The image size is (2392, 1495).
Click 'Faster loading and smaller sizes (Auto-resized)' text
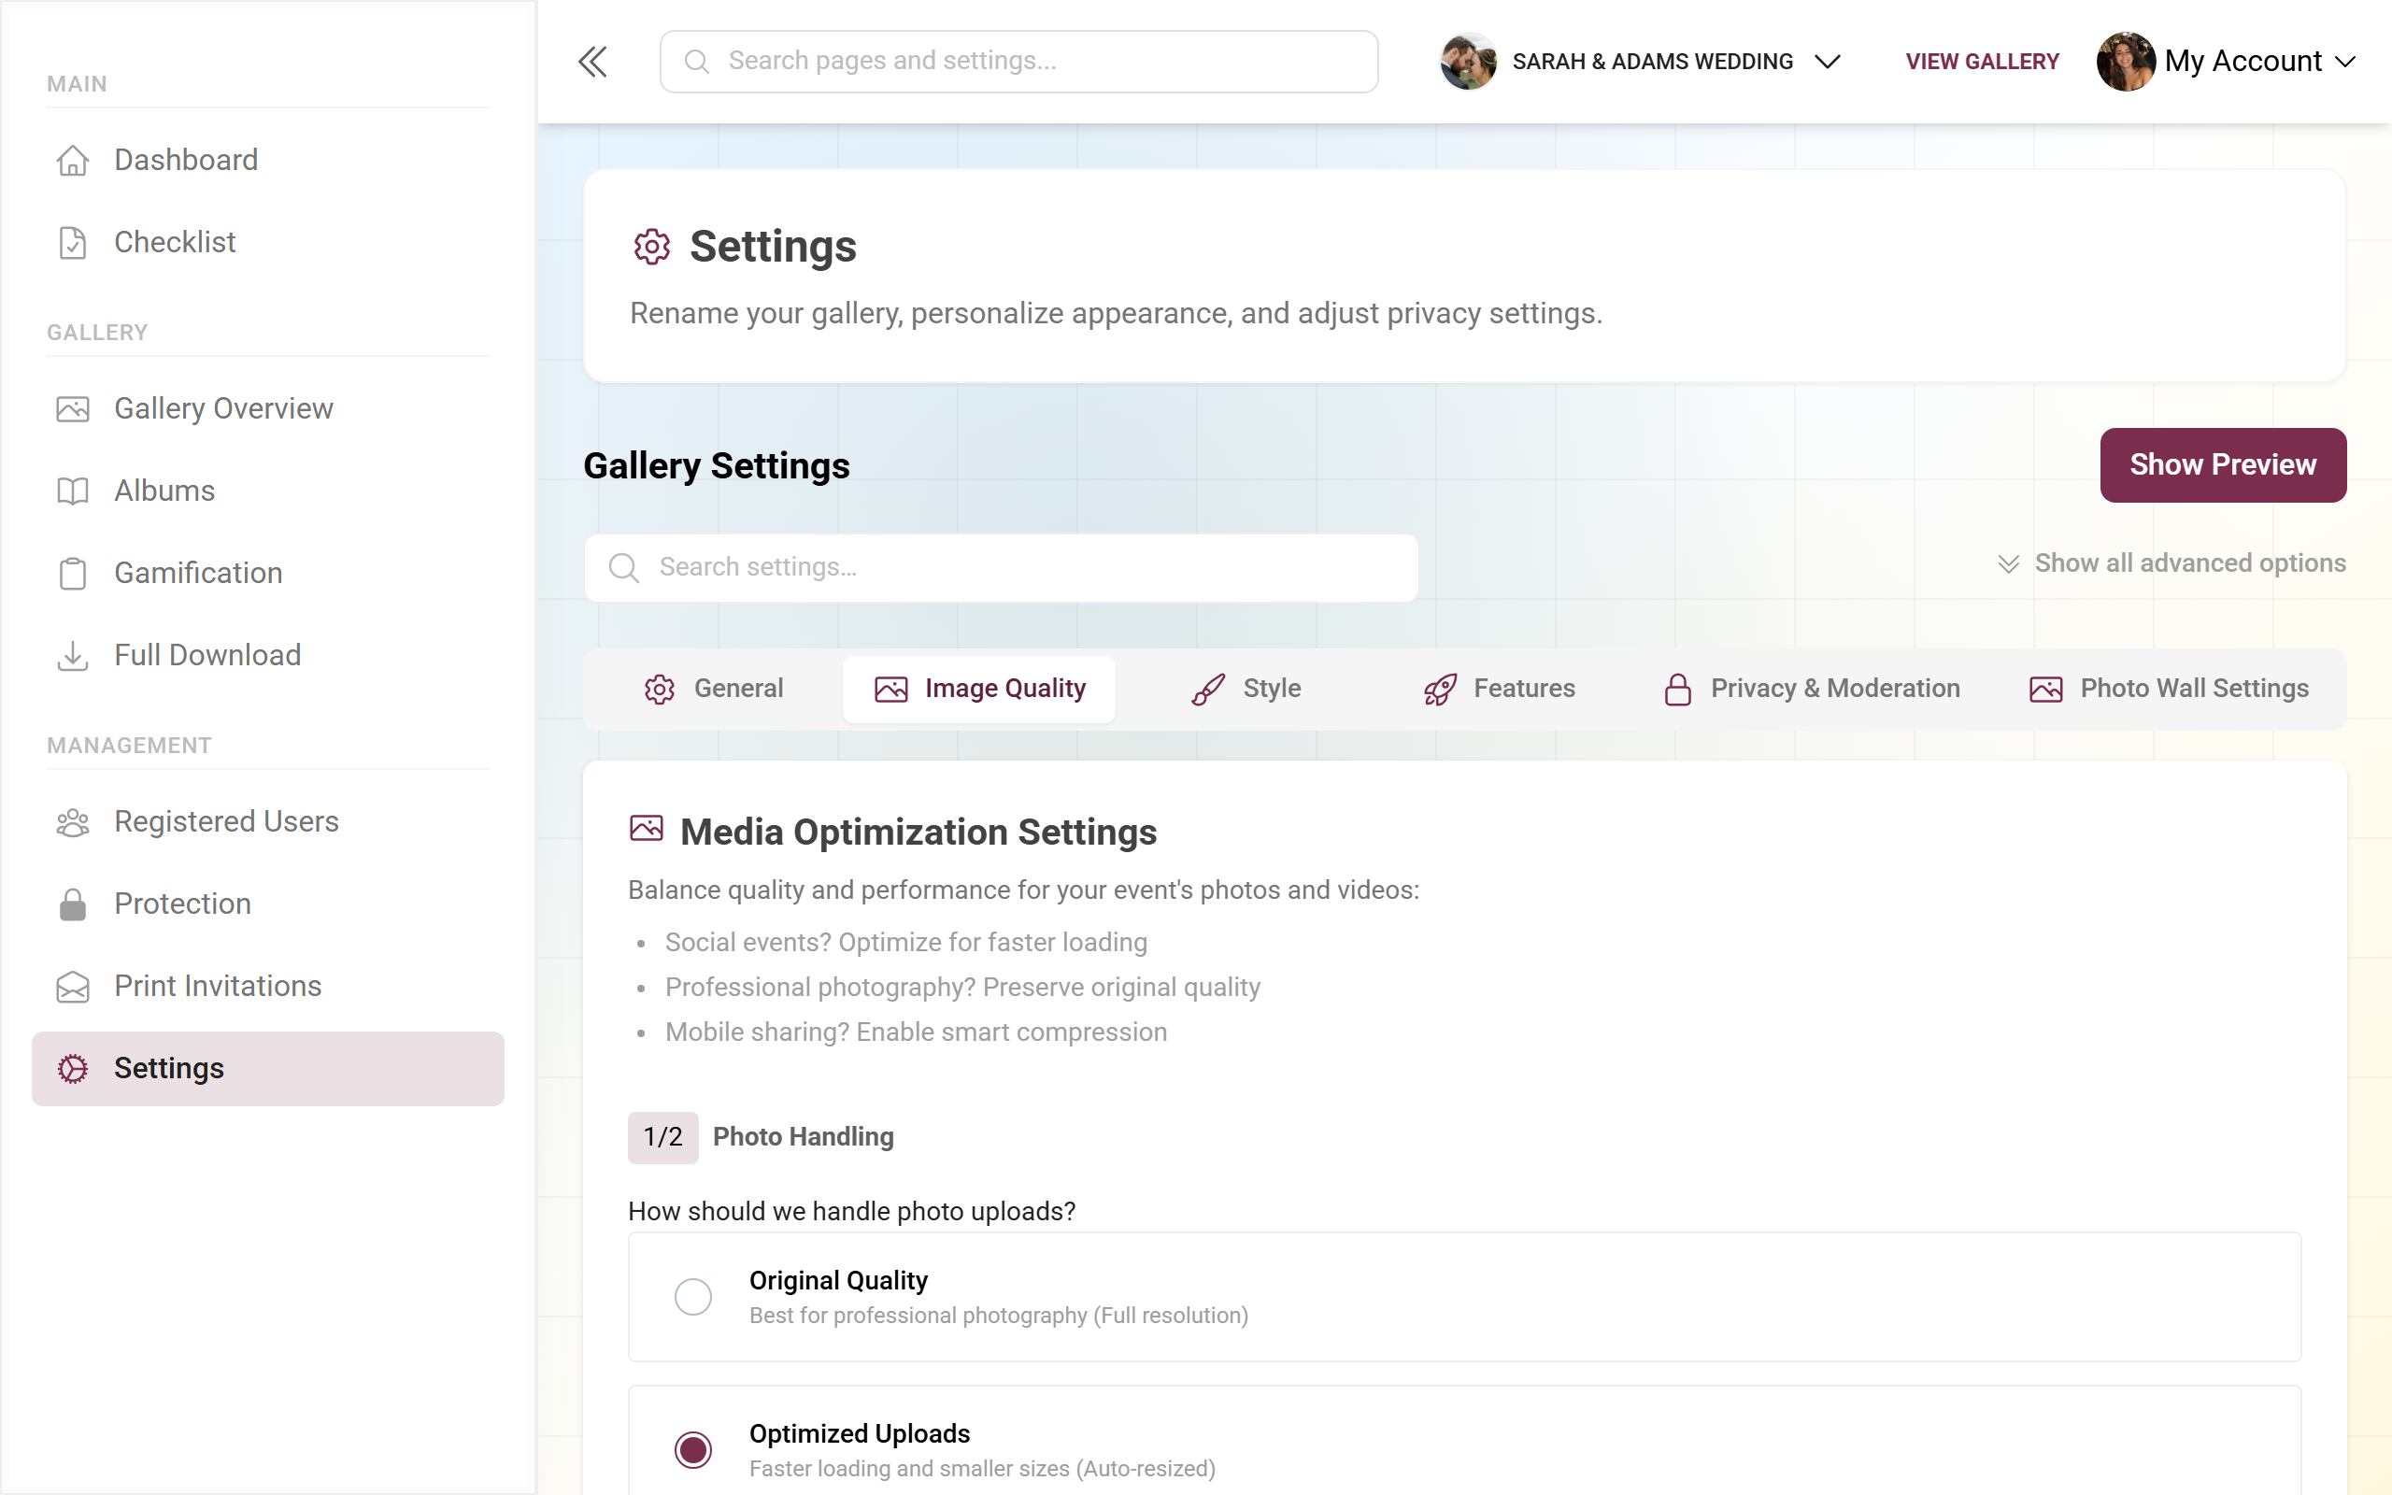(x=981, y=1468)
